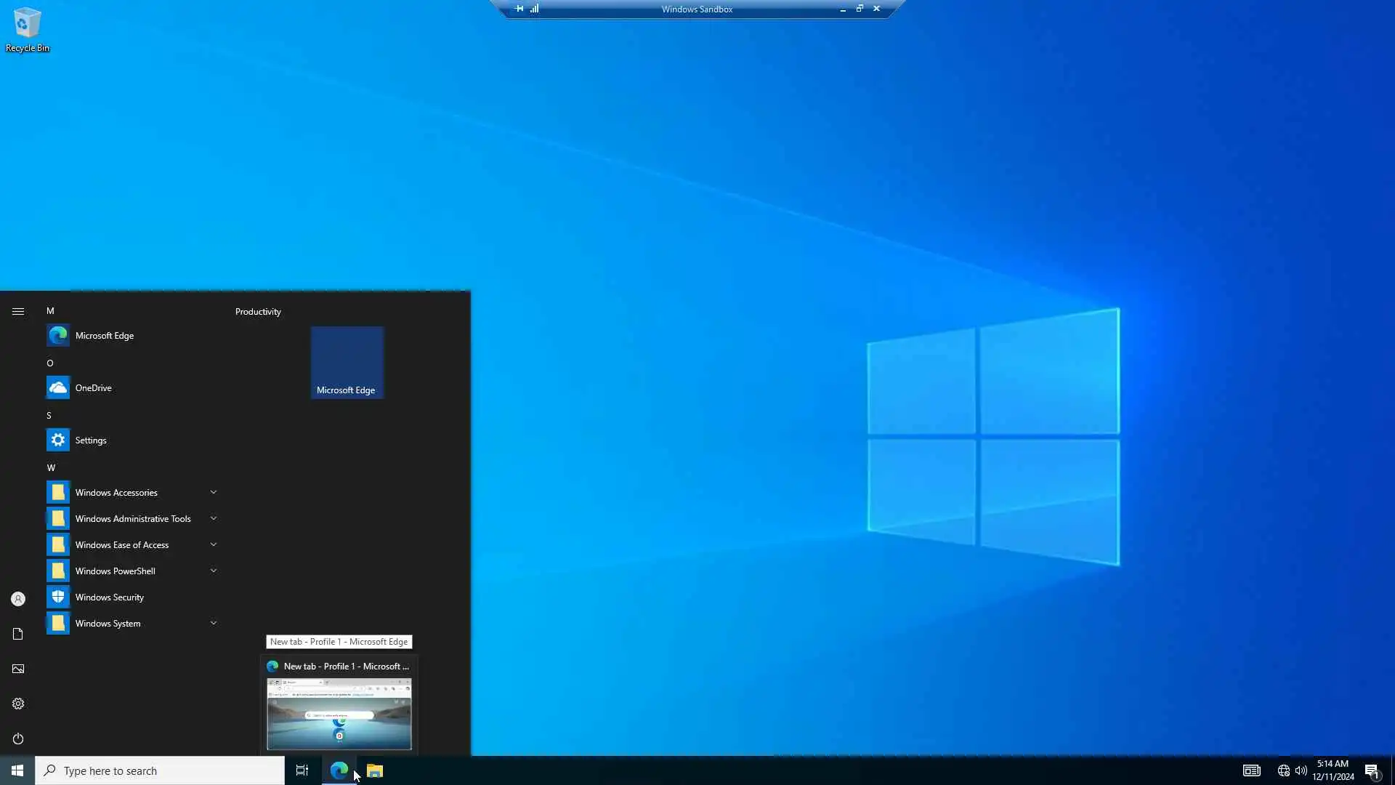Click the volume speaker tray icon

(1301, 770)
